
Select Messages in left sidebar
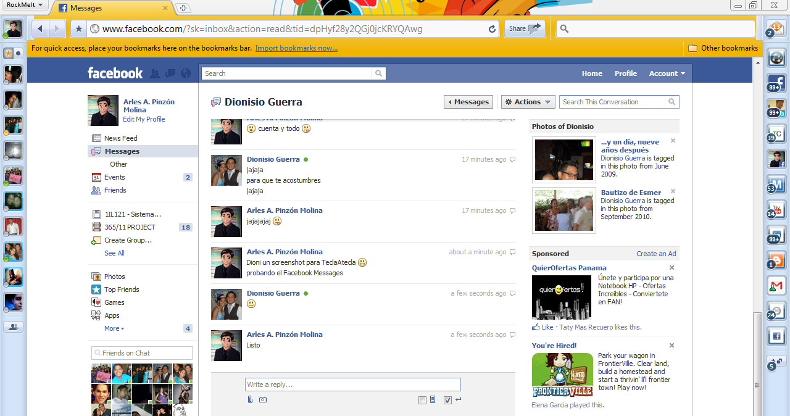pyautogui.click(x=143, y=151)
